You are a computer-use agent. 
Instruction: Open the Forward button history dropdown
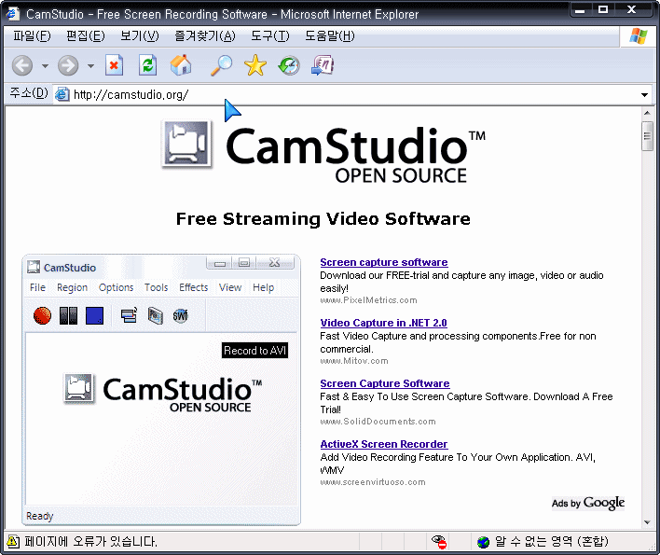tap(90, 65)
